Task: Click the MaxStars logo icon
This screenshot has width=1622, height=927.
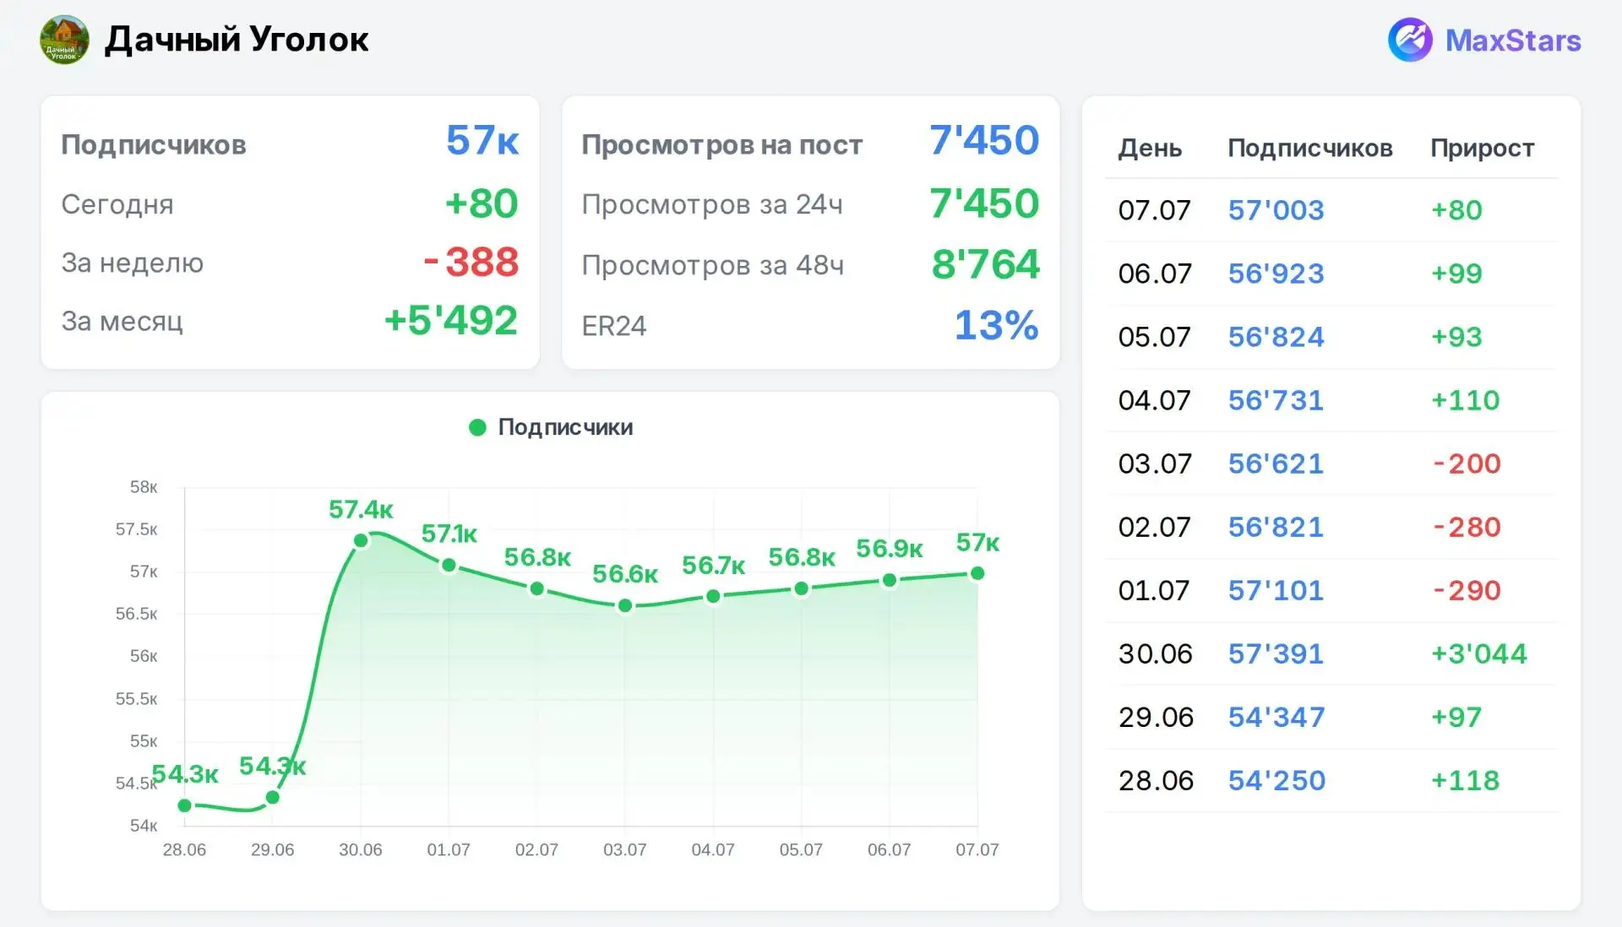Action: pos(1410,40)
